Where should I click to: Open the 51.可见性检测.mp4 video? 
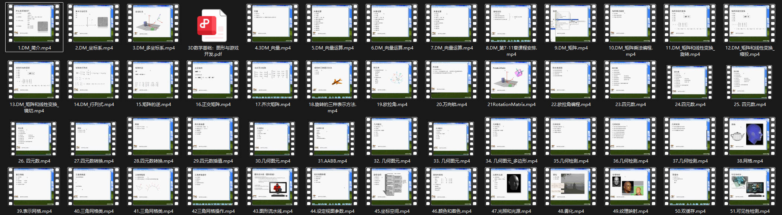[750, 187]
